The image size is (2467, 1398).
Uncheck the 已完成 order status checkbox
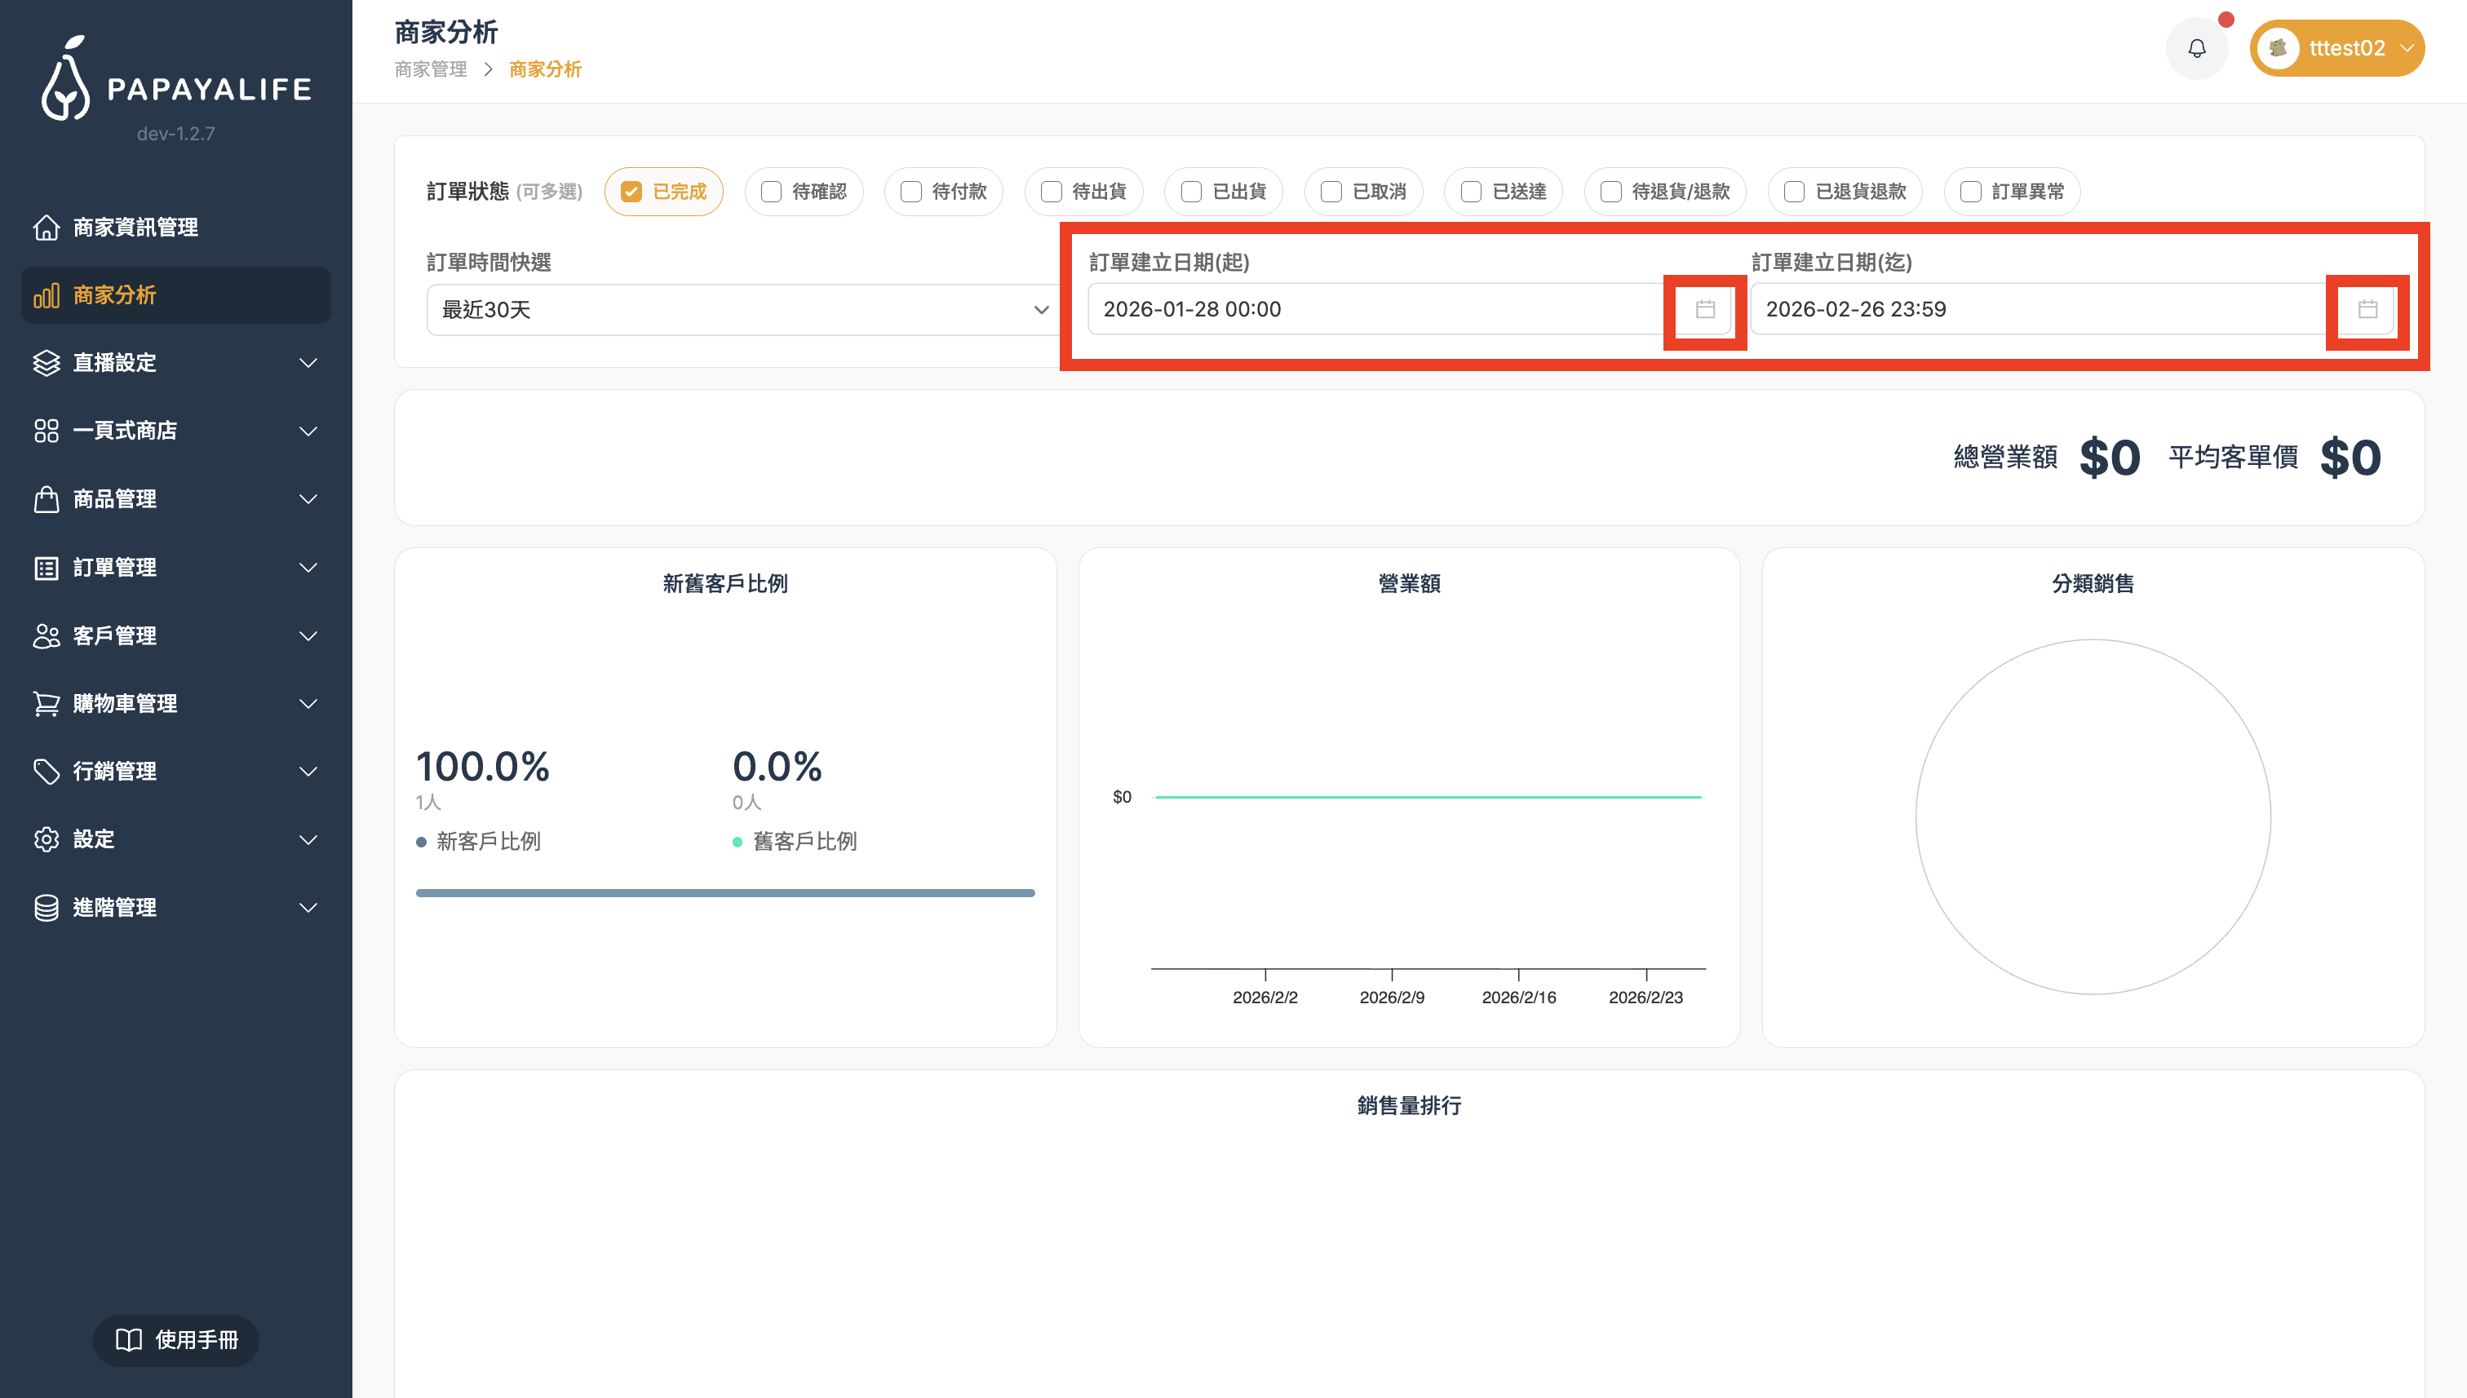(x=631, y=192)
